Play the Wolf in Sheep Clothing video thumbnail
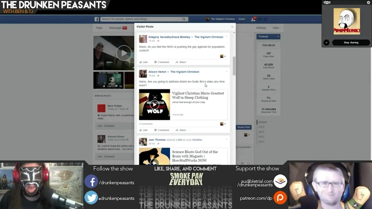The width and height of the screenshot is (372, 209). [154, 105]
